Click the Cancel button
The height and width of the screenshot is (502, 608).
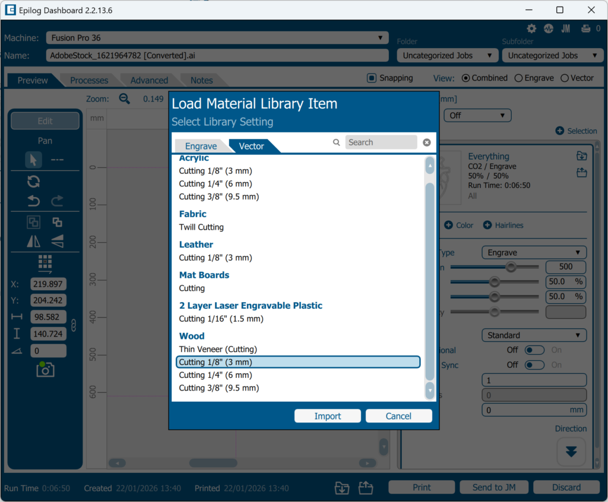tap(398, 416)
